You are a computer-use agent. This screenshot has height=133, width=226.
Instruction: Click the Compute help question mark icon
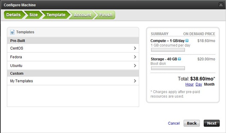[187, 41]
